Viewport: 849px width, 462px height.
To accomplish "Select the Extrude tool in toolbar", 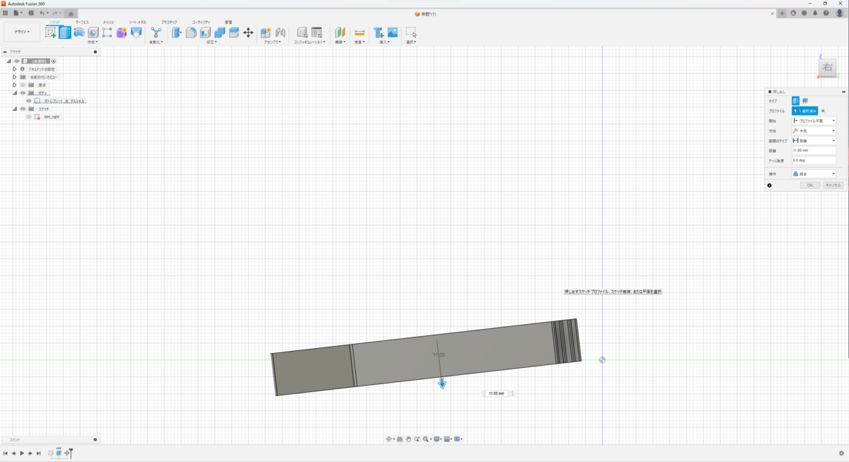I will click(65, 33).
